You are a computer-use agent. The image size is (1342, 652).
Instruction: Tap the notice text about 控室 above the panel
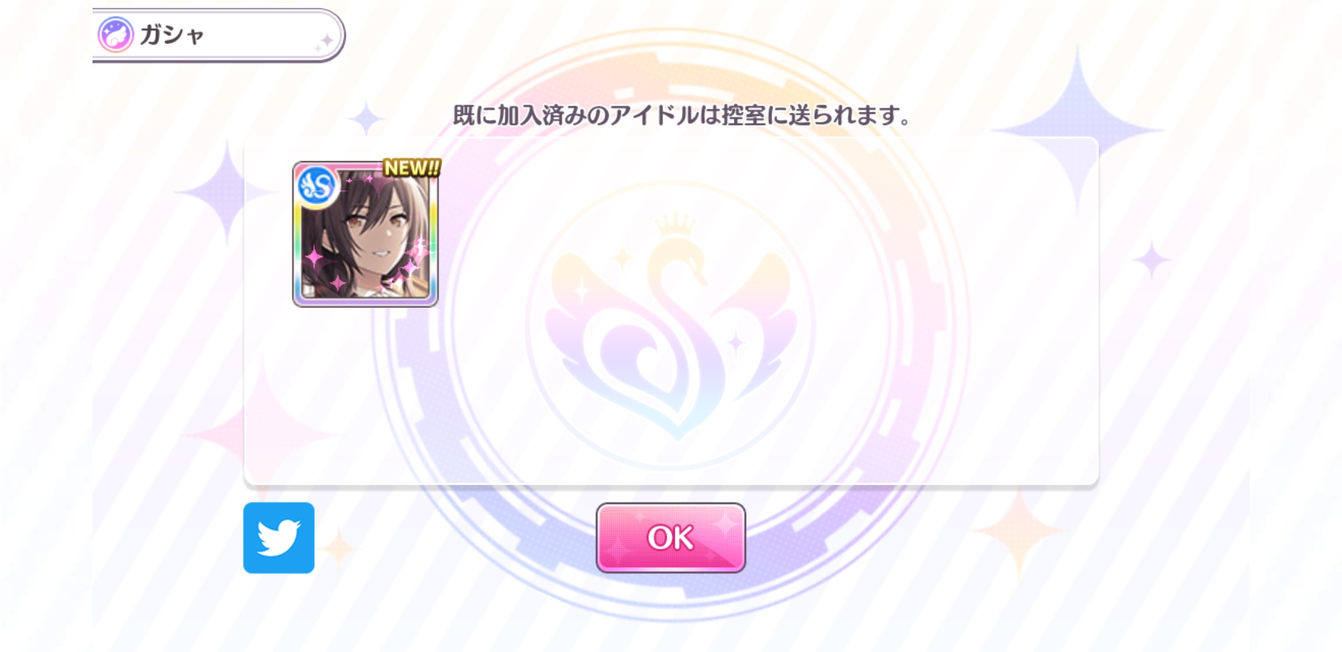point(682,115)
